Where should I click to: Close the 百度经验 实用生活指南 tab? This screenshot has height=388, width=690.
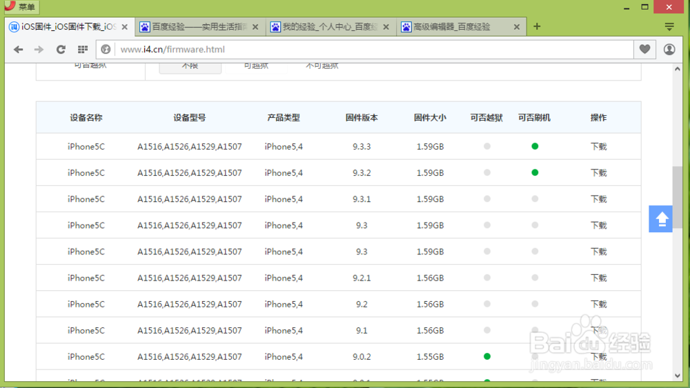[255, 27]
